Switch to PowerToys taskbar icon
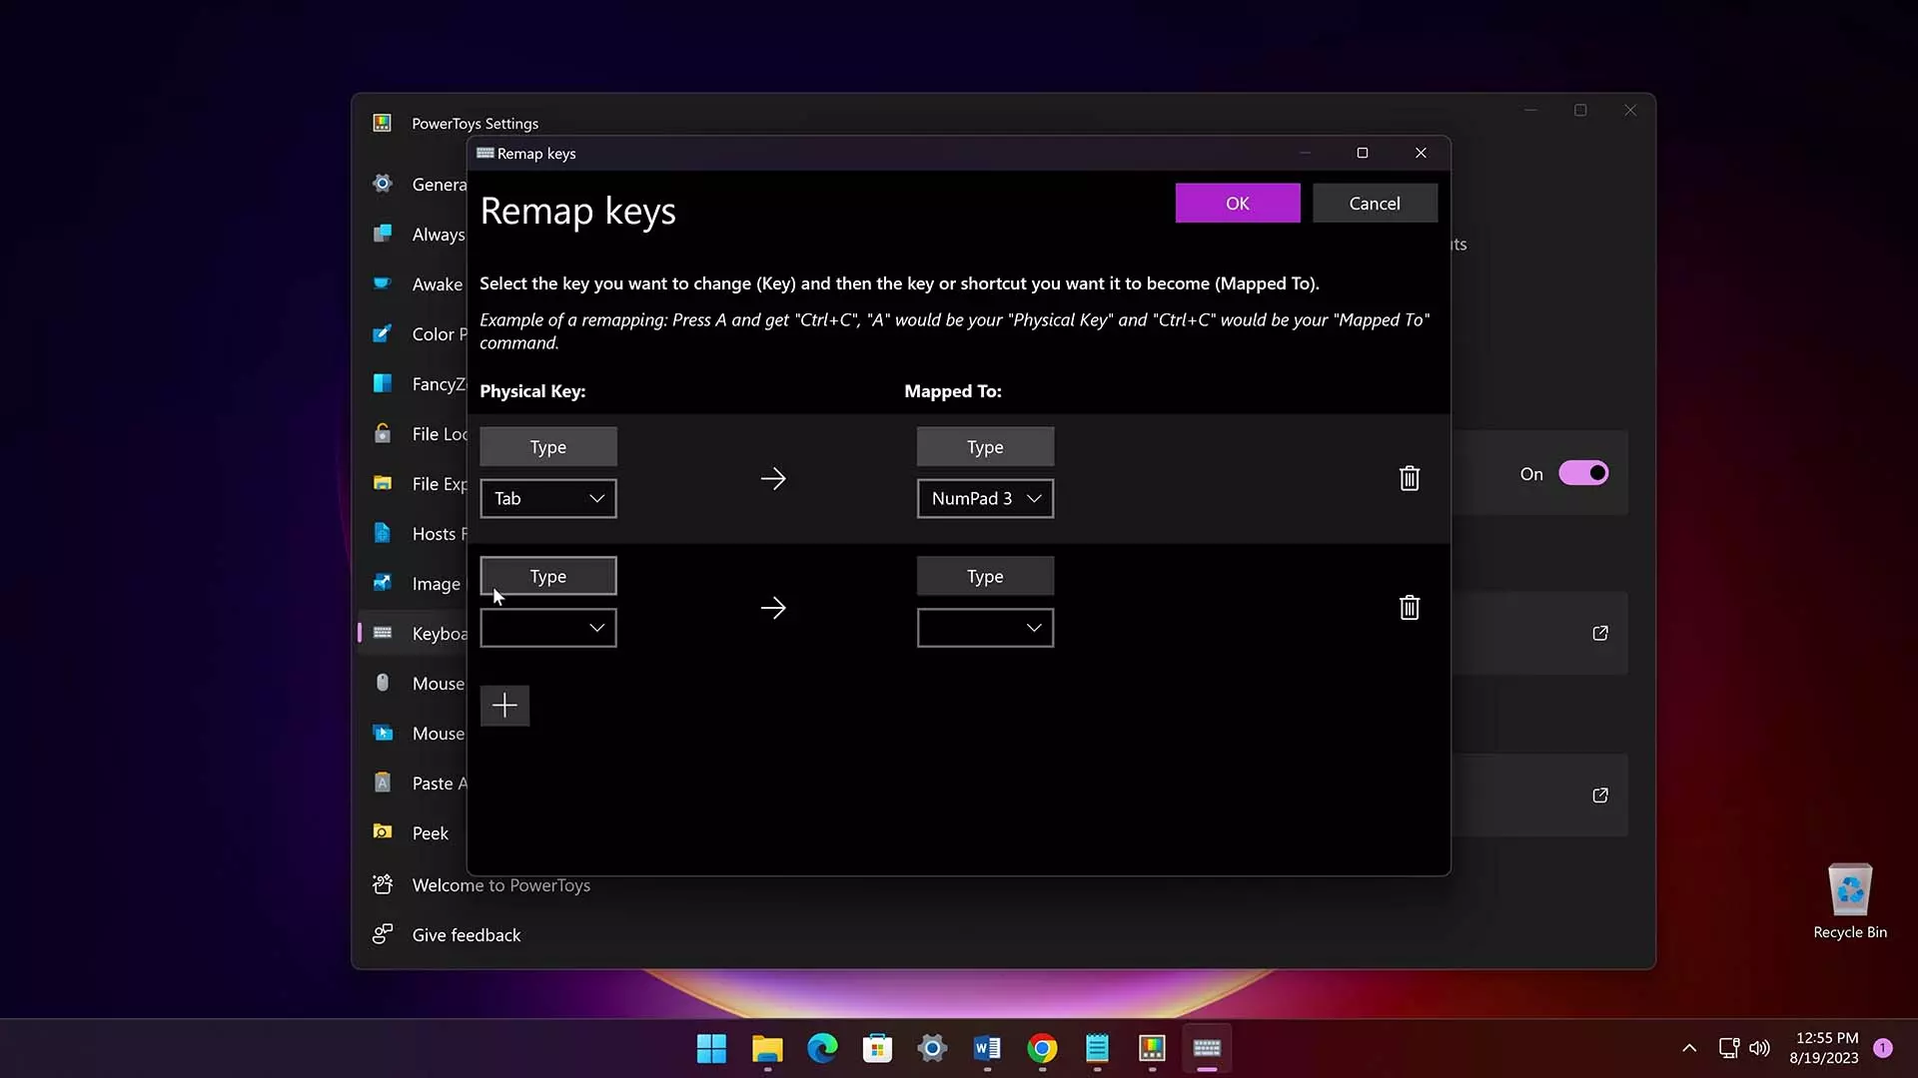Viewport: 1918px width, 1078px height. coord(1152,1048)
